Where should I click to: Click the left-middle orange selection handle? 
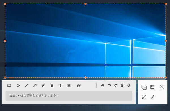(x=5, y=41)
